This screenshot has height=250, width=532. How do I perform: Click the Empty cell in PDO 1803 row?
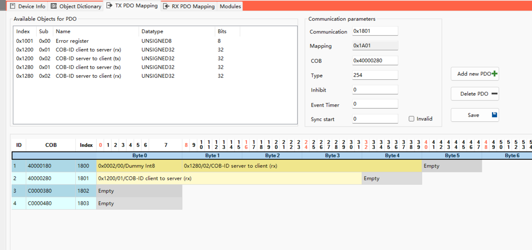(x=139, y=203)
